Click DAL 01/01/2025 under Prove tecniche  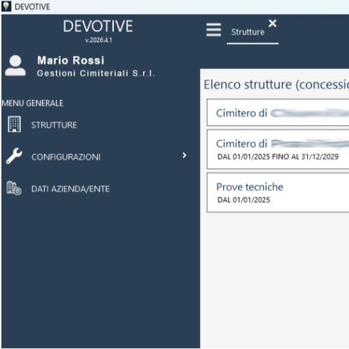(244, 200)
